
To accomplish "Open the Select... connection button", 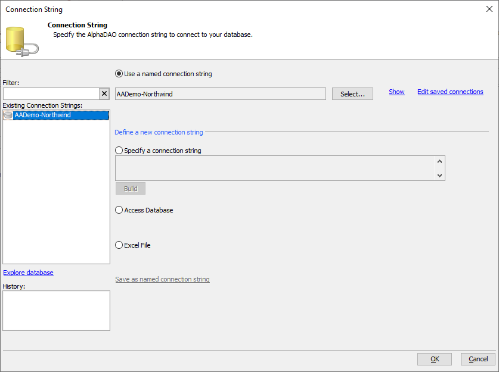I will [352, 93].
